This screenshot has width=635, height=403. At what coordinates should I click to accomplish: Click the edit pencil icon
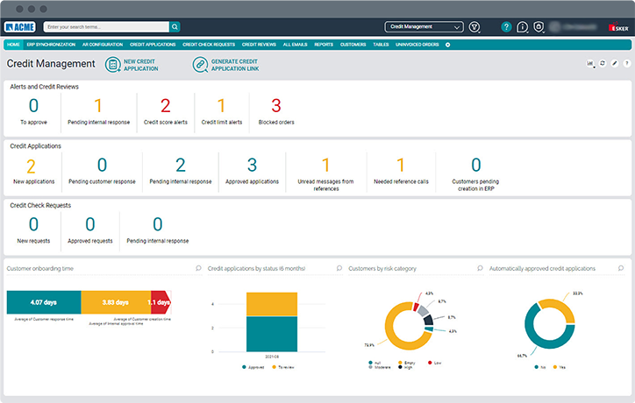point(614,64)
